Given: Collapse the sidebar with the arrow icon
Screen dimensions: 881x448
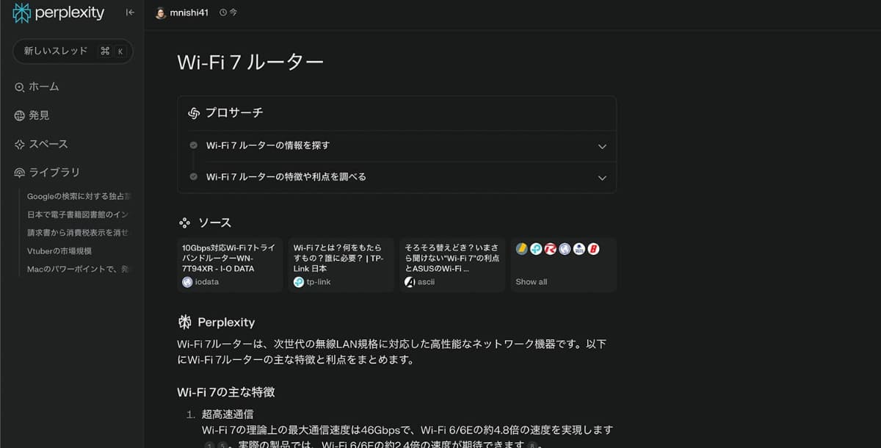Looking at the screenshot, I should [129, 12].
